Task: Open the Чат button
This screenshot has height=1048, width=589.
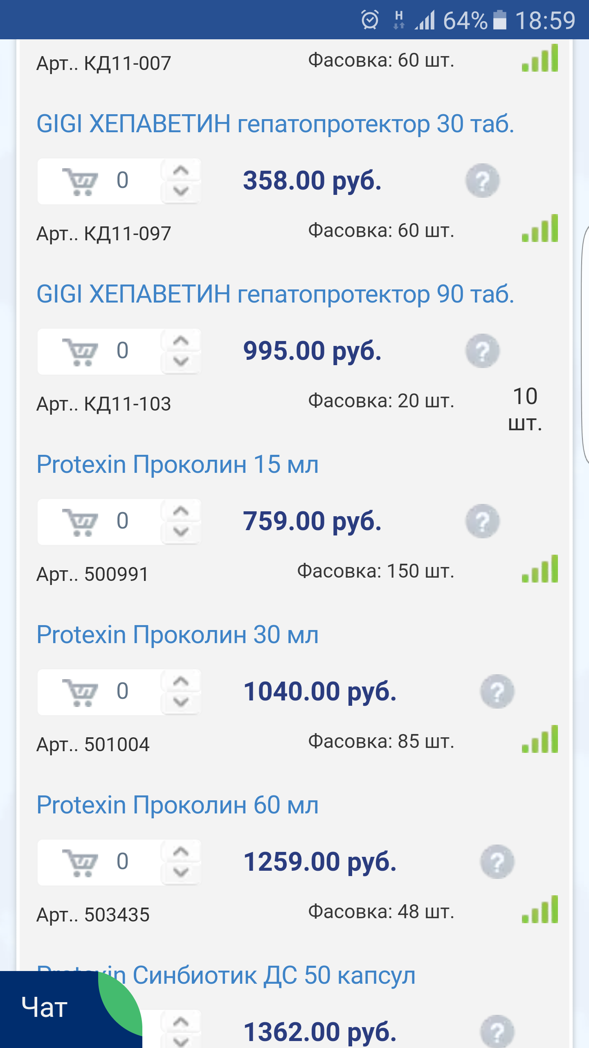Action: (45, 1008)
